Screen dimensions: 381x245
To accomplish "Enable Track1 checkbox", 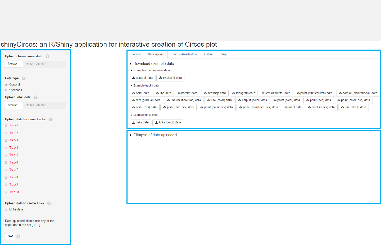I will pos(6,126).
